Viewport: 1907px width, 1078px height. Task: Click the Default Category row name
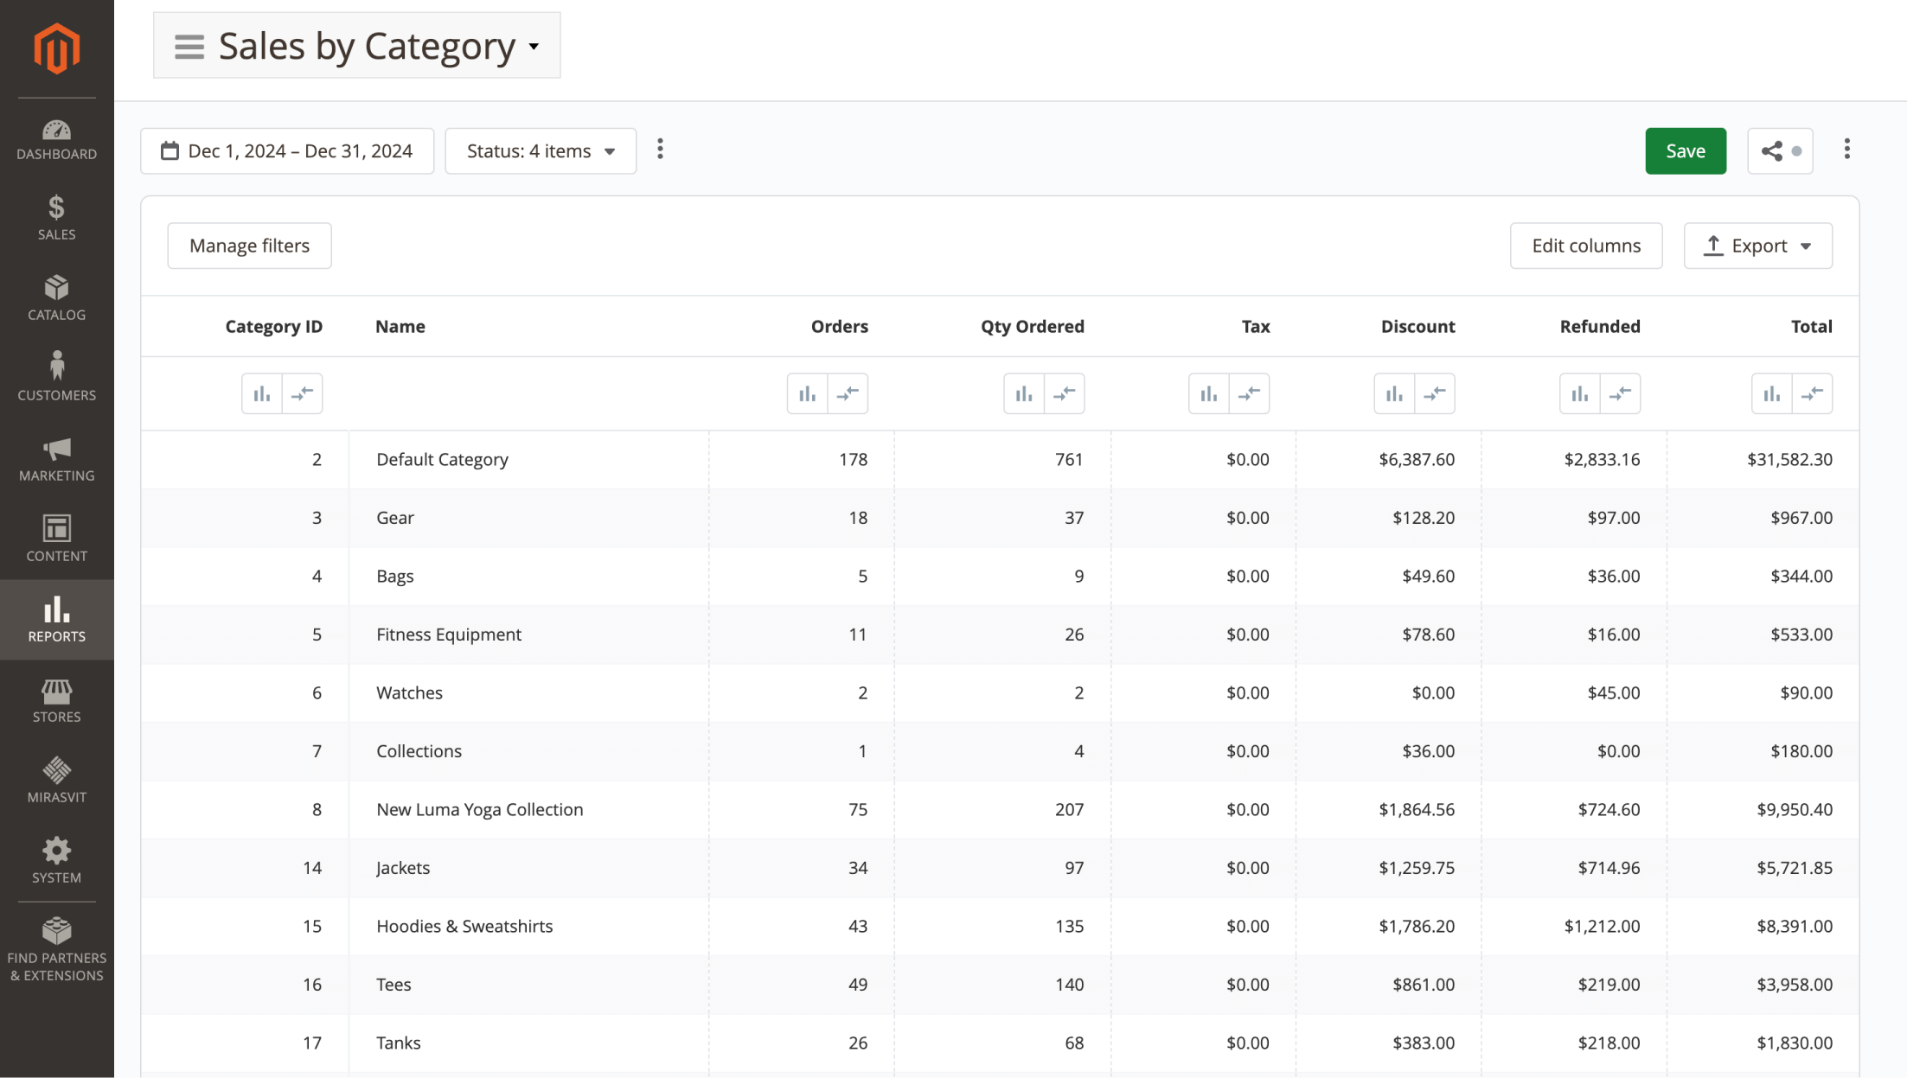tap(442, 459)
